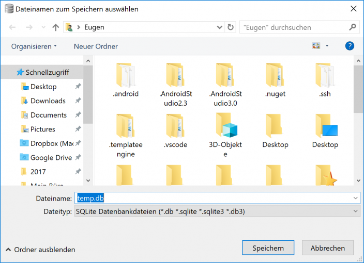This screenshot has height=263, width=364.
Task: Open the .vscode folder
Action: pos(175,125)
